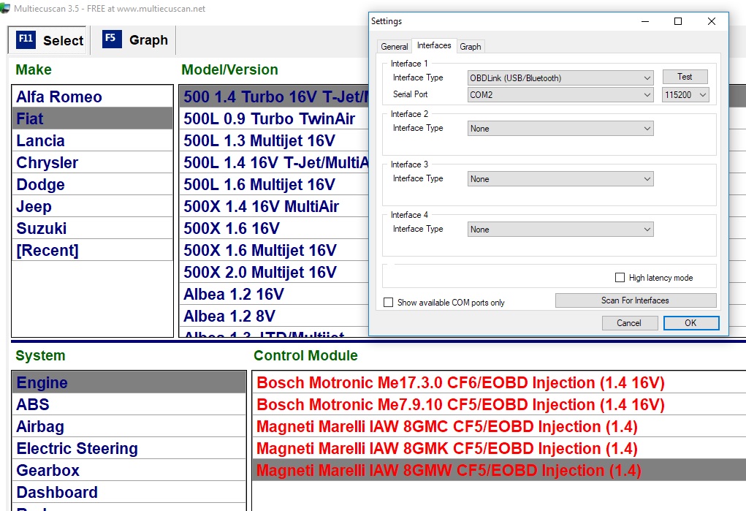Image resolution: width=746 pixels, height=511 pixels.
Task: Open Interface 3 Interface Type dropdown
Action: point(560,178)
